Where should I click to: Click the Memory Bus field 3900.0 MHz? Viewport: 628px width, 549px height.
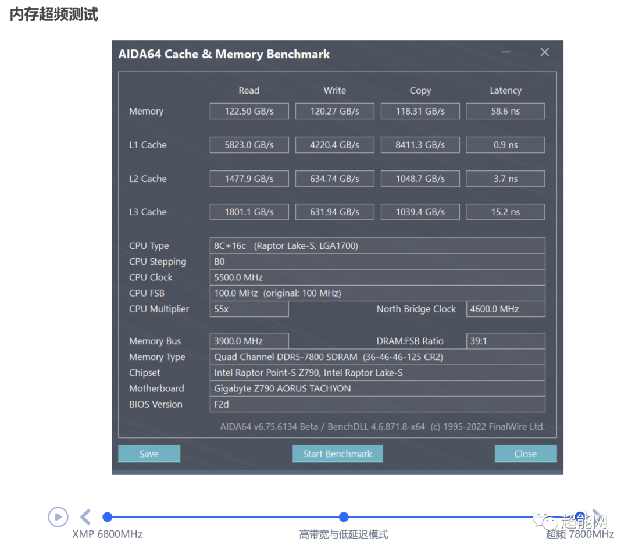[x=249, y=341]
